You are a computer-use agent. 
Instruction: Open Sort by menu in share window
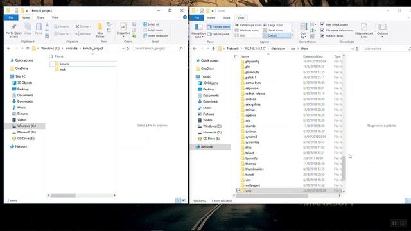click(304, 31)
